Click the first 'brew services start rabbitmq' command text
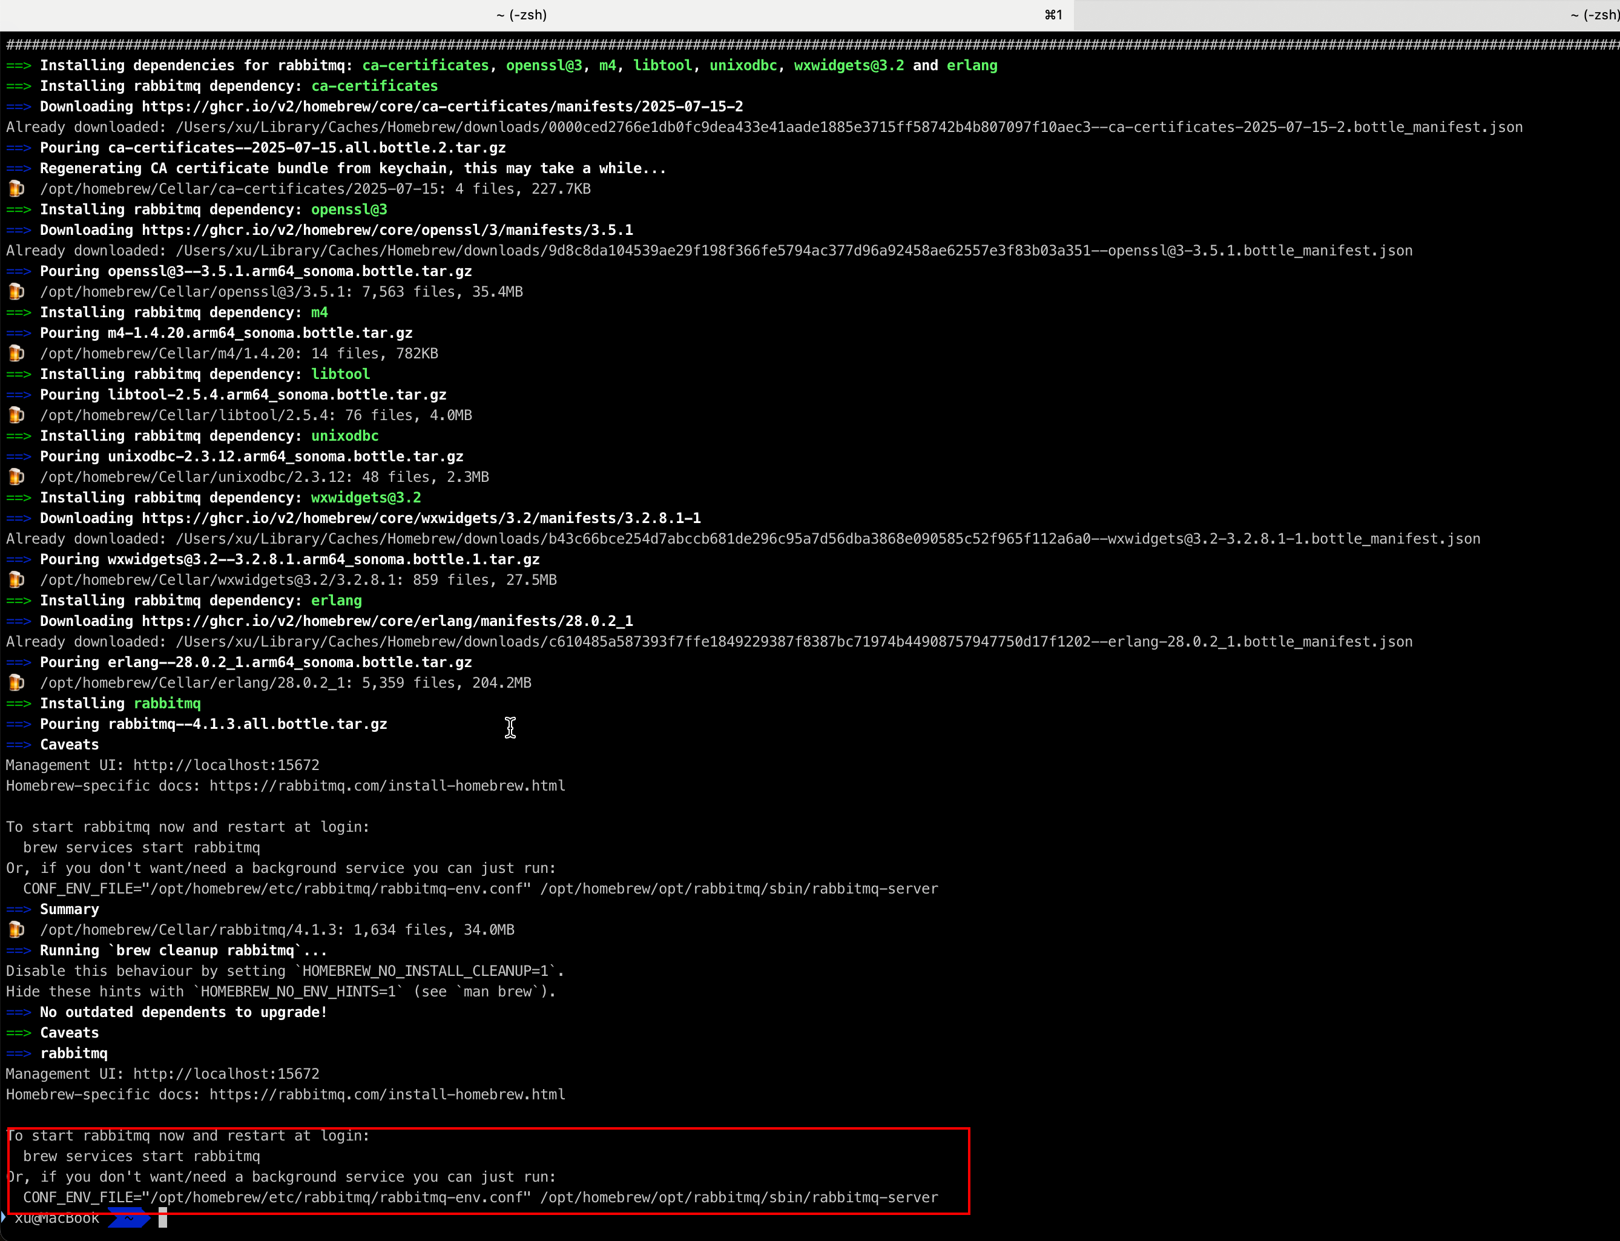This screenshot has width=1620, height=1241. click(141, 848)
